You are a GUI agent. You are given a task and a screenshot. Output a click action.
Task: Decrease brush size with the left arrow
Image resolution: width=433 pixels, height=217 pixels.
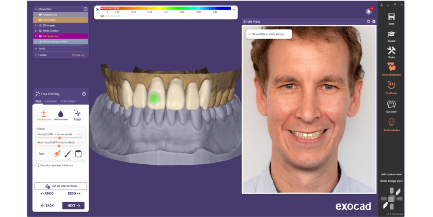click(79, 142)
